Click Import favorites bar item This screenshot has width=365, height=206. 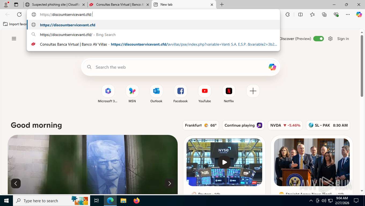15,24
